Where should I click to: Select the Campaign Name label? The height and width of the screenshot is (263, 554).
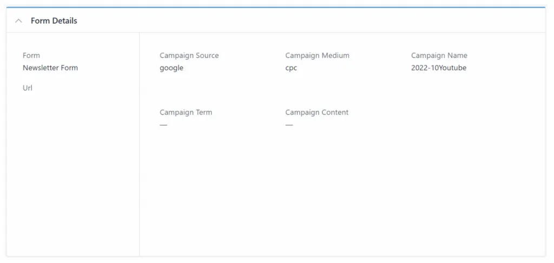click(x=439, y=55)
